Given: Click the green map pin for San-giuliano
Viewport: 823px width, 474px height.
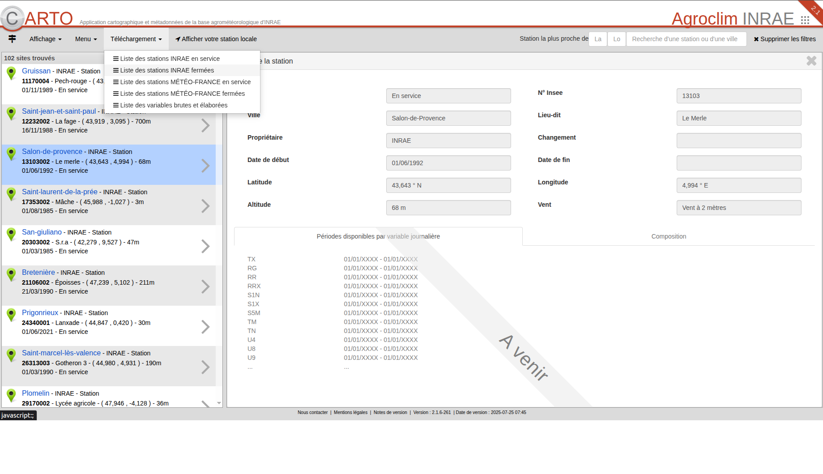Looking at the screenshot, I should [12, 234].
